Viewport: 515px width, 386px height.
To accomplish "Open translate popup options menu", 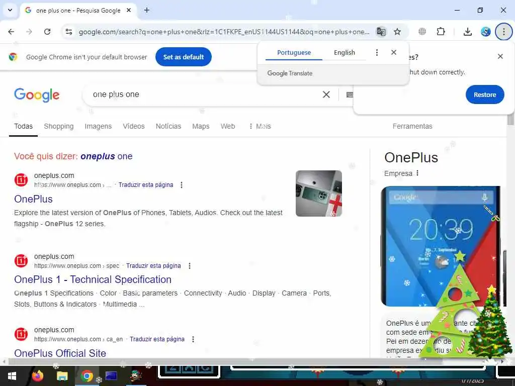I will point(377,52).
